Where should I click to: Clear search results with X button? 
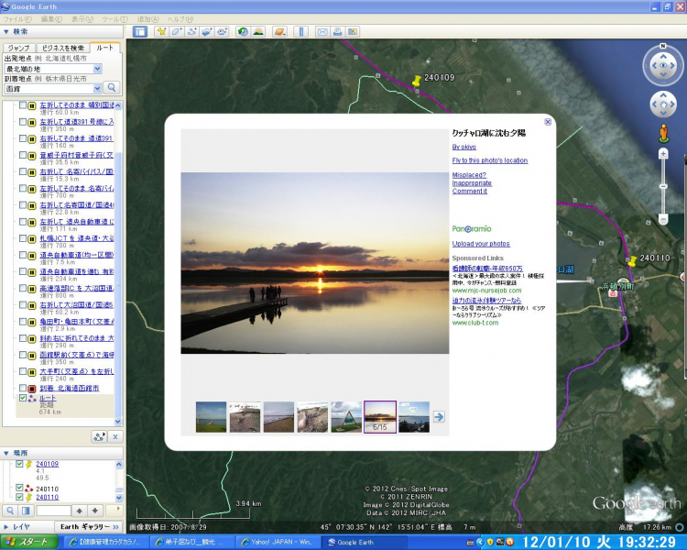[114, 437]
